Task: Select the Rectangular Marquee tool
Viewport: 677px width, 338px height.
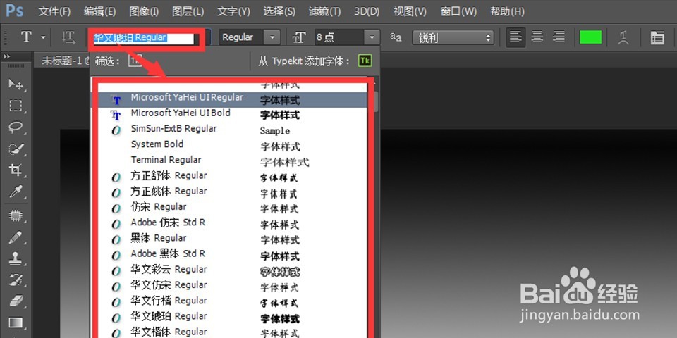Action: pos(16,106)
